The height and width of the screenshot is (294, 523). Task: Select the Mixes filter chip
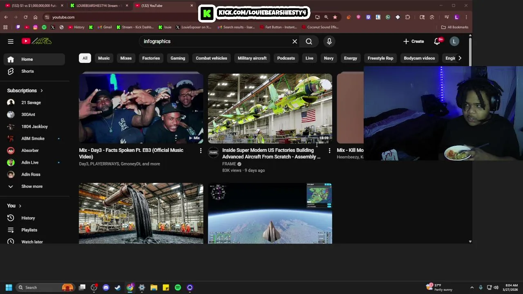pos(126,58)
